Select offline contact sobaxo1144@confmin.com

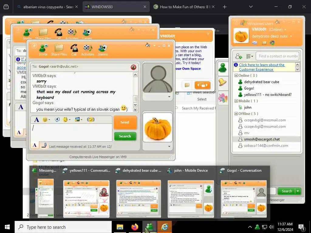(266, 146)
